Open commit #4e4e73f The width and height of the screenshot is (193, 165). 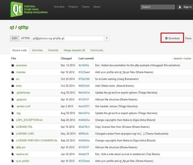click(84, 154)
